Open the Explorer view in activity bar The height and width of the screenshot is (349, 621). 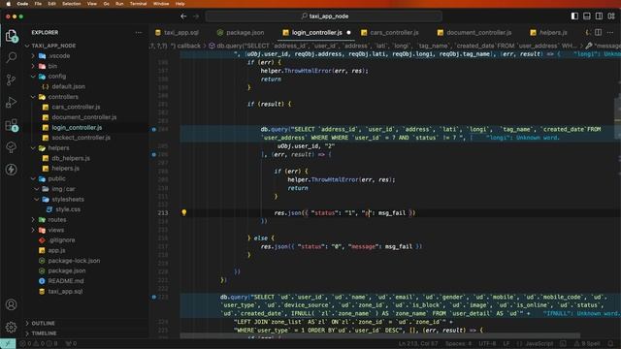click(11, 36)
